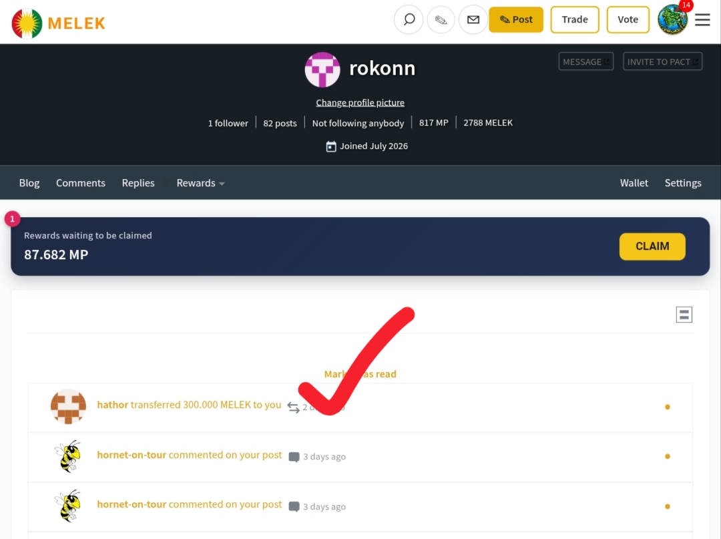Open the envelope messages icon
This screenshot has width=721, height=539.
(473, 20)
